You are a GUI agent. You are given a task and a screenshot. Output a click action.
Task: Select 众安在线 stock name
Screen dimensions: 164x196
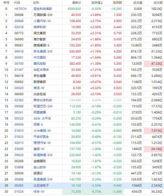point(40,94)
